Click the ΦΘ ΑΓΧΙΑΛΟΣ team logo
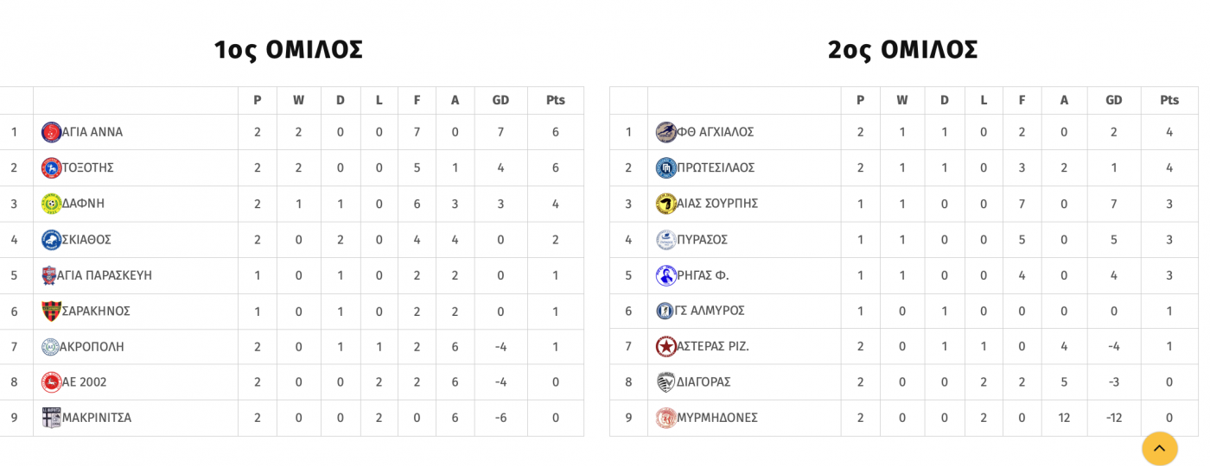The image size is (1210, 466). pyautogui.click(x=665, y=132)
